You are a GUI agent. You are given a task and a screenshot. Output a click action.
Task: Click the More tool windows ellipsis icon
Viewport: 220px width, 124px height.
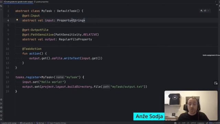click(x=1, y=10)
